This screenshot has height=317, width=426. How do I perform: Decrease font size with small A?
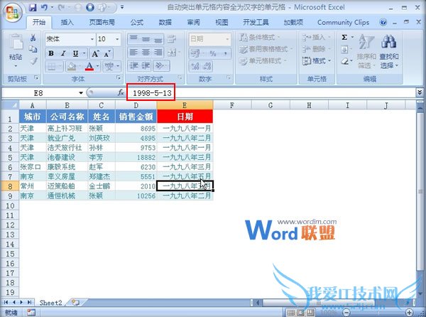(x=107, y=54)
